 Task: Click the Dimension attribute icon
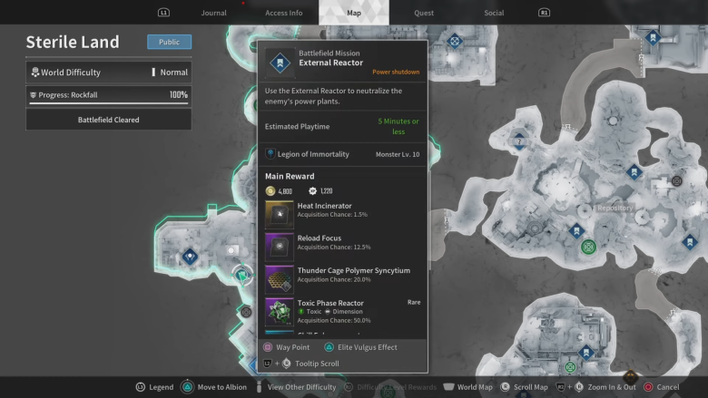[x=328, y=312]
